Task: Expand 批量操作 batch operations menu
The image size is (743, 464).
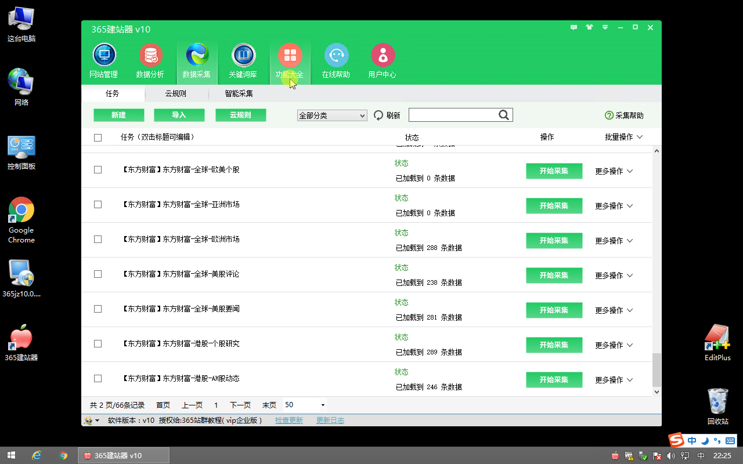Action: [624, 137]
